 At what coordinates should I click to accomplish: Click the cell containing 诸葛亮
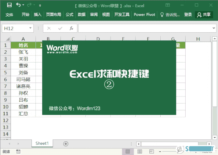pyautogui.click(x=23, y=86)
